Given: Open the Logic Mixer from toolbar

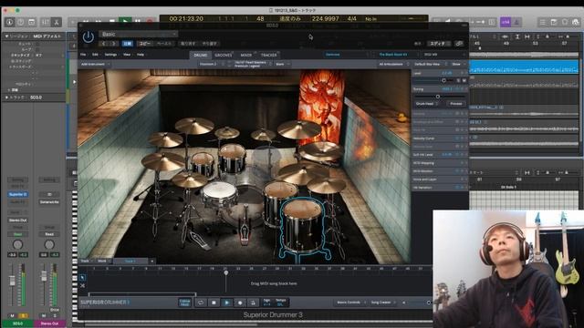Looking at the screenshot, I should pos(45,22).
